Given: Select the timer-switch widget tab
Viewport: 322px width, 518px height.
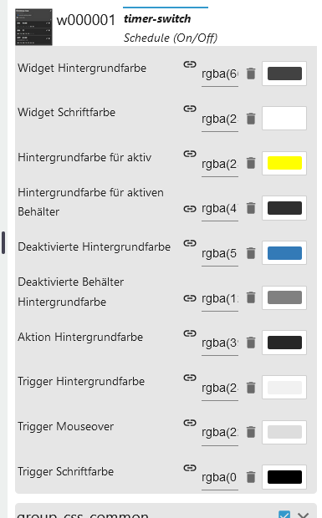Looking at the screenshot, I should [157, 19].
